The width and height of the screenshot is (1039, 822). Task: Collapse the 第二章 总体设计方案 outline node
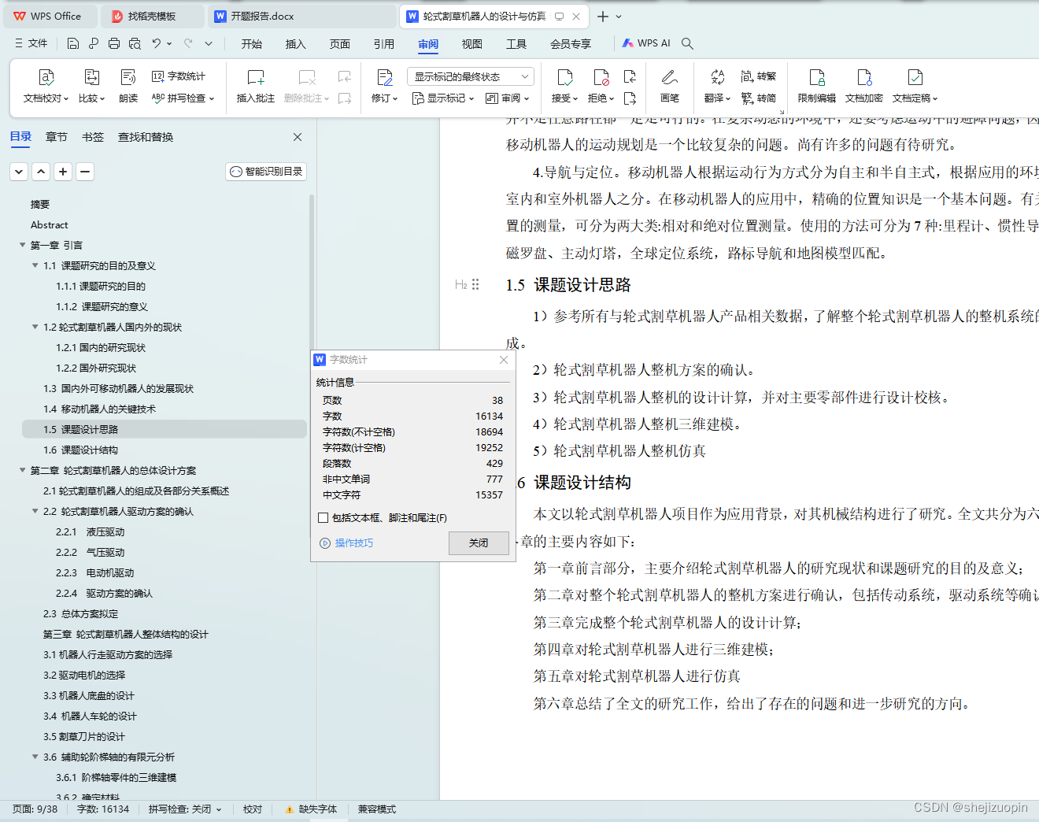coord(23,470)
